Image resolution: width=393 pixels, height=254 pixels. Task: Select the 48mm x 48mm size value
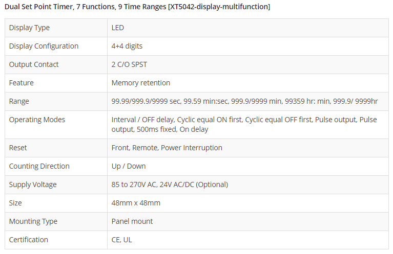136,203
